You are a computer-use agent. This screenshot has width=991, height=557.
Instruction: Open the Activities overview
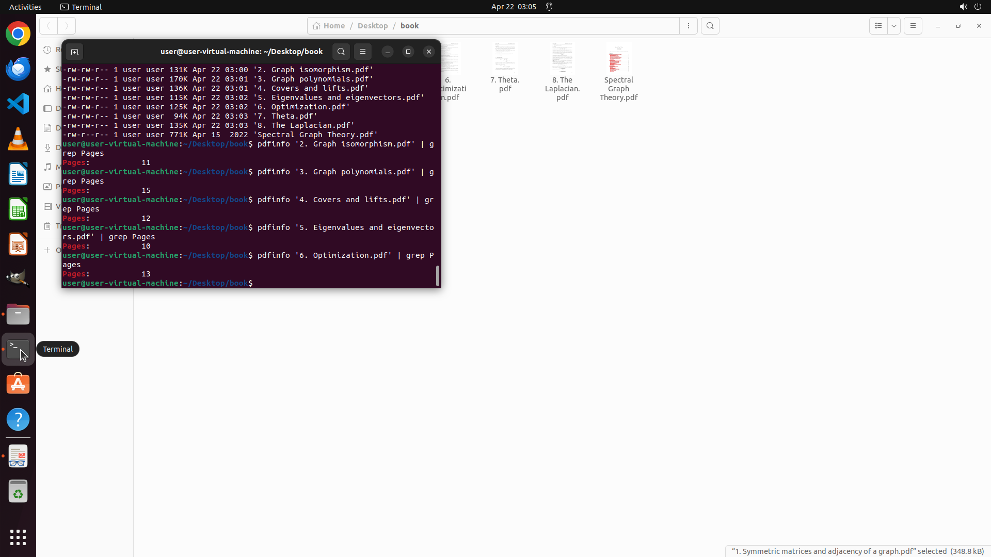[25, 7]
